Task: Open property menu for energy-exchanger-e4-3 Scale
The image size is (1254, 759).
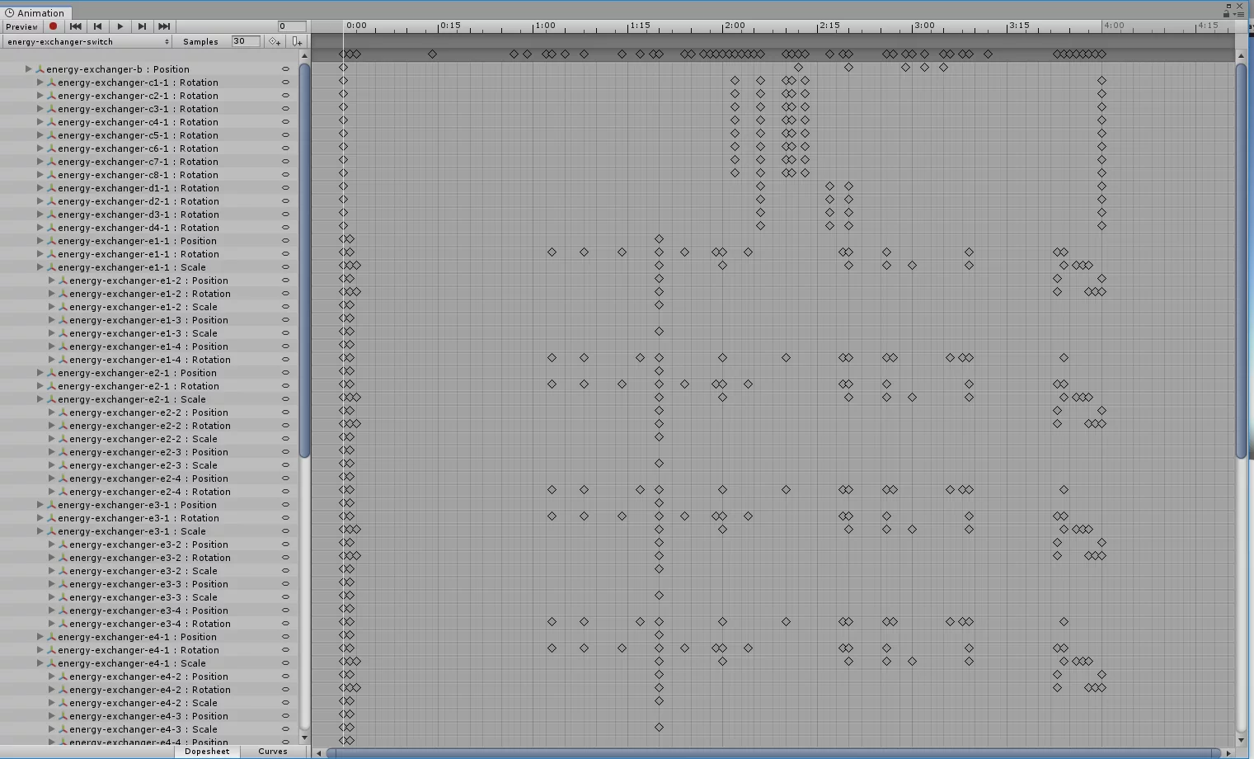Action: 286,729
